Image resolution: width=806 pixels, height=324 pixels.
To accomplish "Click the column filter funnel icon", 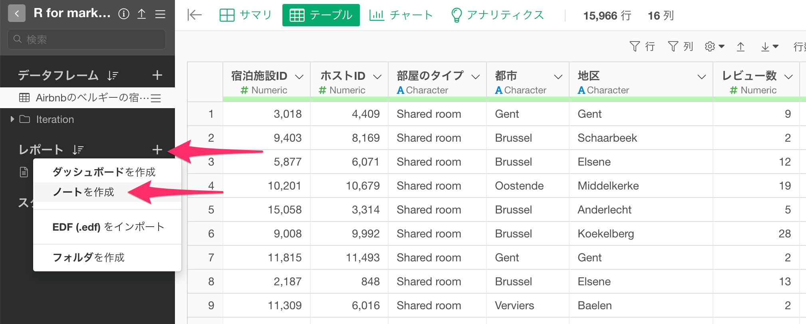I will [x=680, y=47].
